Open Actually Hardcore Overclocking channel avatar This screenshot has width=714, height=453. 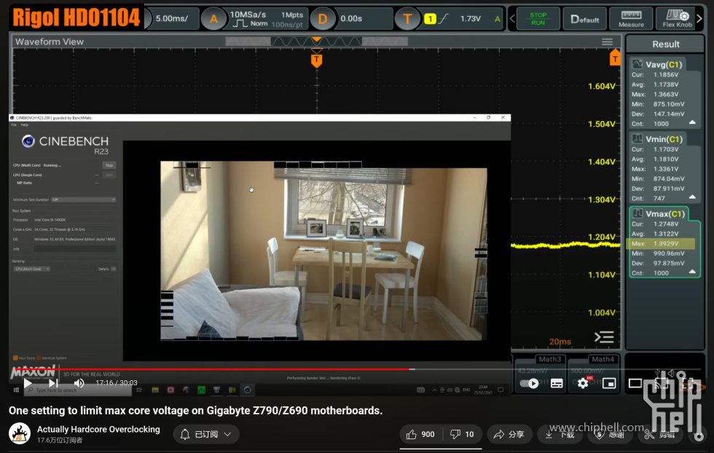(20, 434)
